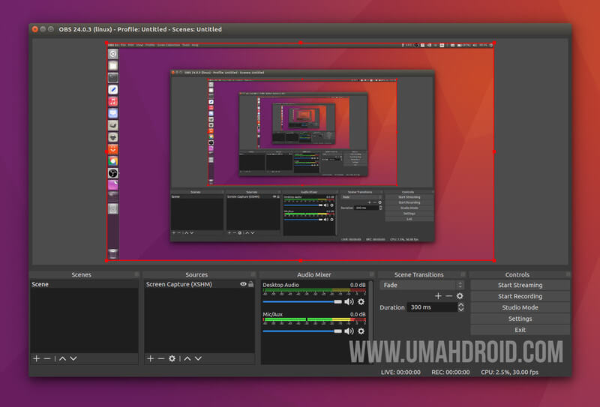Image resolution: width=600 pixels, height=407 pixels.
Task: Increase transition Duration with up arrow
Action: point(461,305)
